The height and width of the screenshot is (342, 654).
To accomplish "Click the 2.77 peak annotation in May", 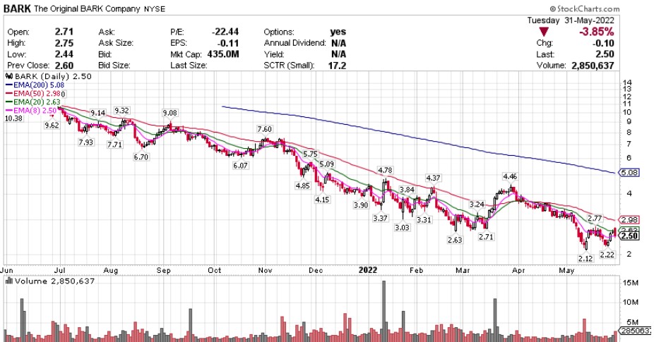I will (595, 219).
